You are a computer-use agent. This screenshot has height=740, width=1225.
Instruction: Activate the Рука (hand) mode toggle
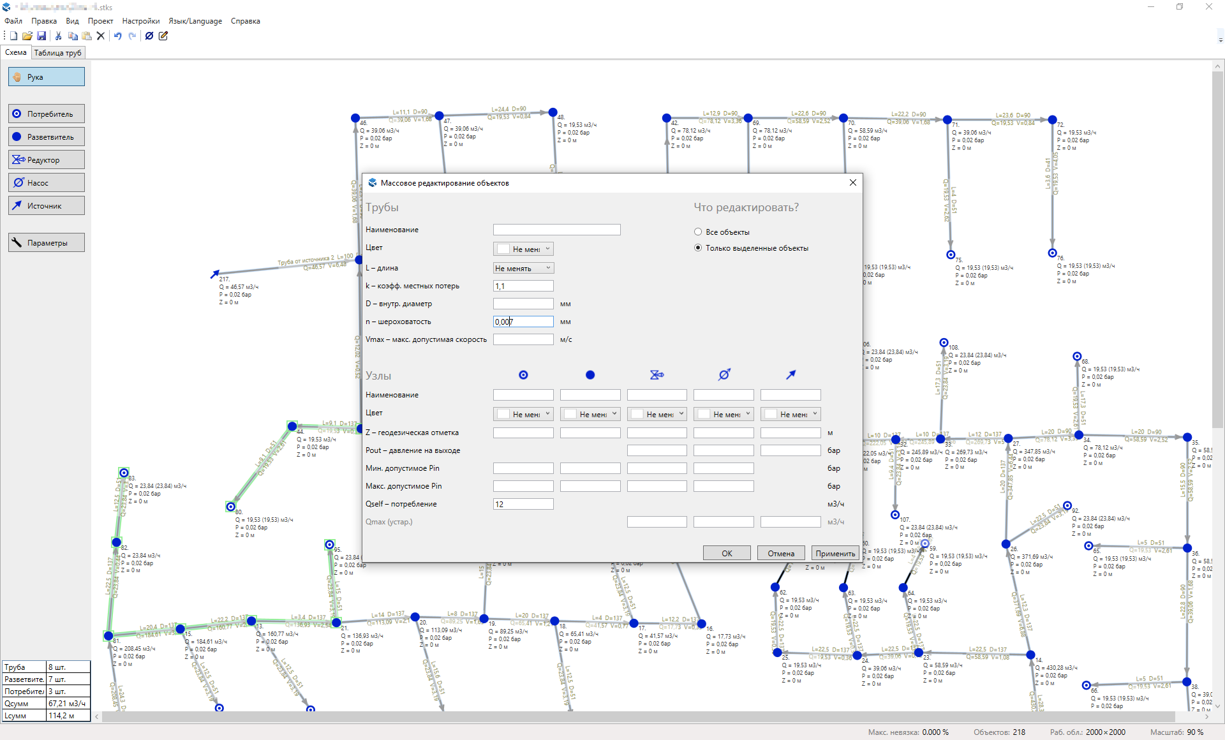coord(47,77)
